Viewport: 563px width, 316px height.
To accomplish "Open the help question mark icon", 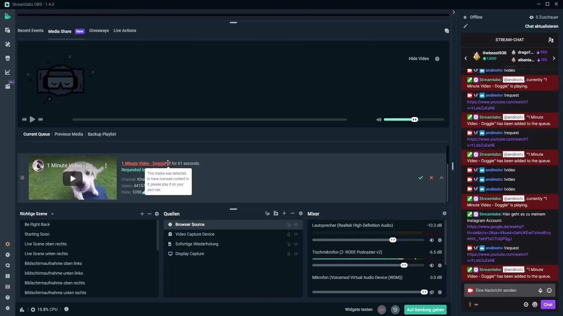I will point(8,298).
